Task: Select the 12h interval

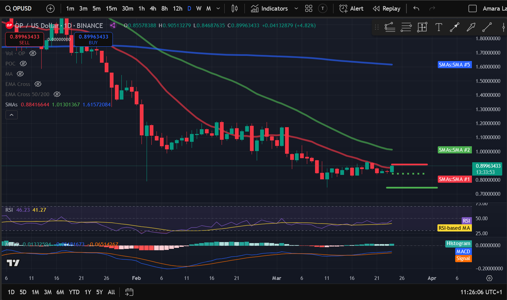Action: [x=178, y=9]
